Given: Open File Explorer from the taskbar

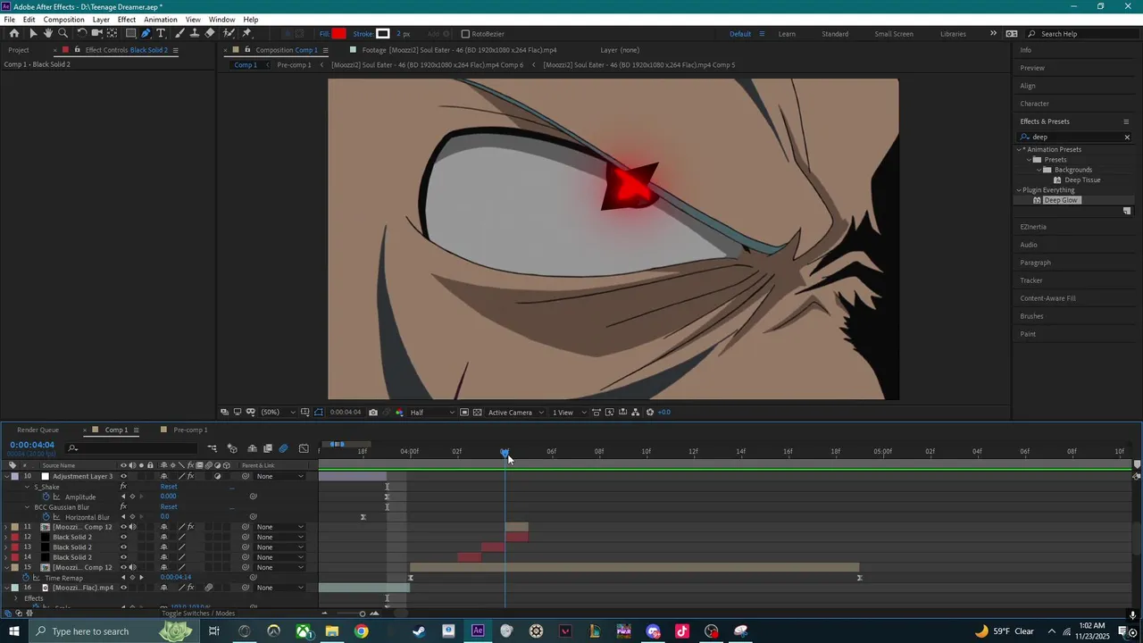Looking at the screenshot, I should (332, 631).
